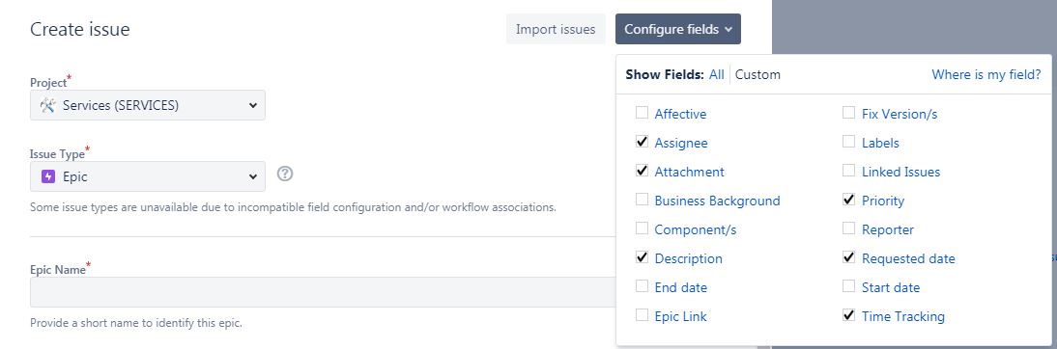Image resolution: width=1057 pixels, height=349 pixels.
Task: Open the Project dropdown showing Services
Action: coord(148,106)
